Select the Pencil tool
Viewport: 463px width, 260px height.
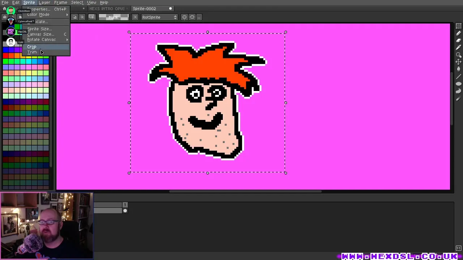(x=458, y=33)
